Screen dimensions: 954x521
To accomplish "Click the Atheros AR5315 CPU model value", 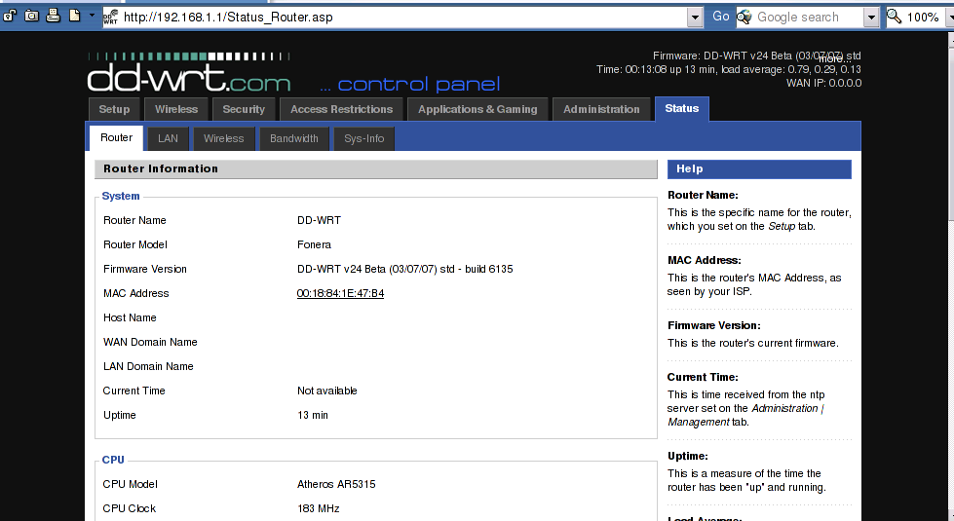I will (x=336, y=484).
